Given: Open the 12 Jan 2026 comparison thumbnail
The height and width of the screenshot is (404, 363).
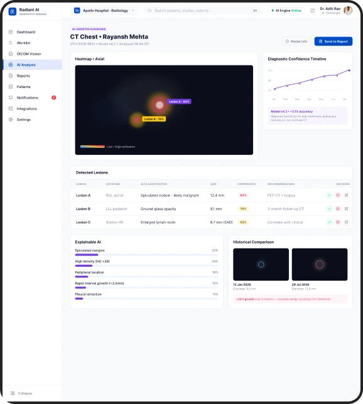Looking at the screenshot, I should [x=261, y=264].
